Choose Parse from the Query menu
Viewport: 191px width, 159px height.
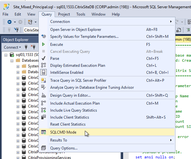(107, 59)
